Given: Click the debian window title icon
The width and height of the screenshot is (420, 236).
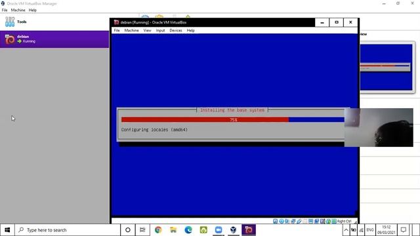Looking at the screenshot, I should pos(116,22).
